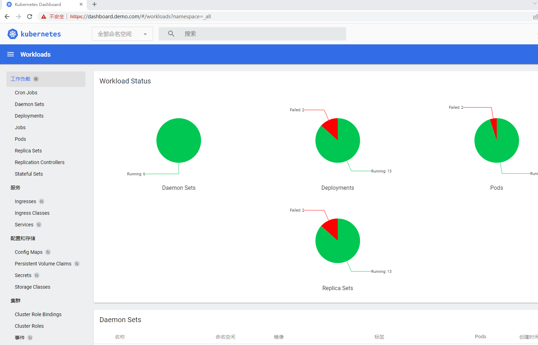This screenshot has width=538, height=345.
Task: Click the 配置和存储 section heading
Action: pyautogui.click(x=23, y=238)
